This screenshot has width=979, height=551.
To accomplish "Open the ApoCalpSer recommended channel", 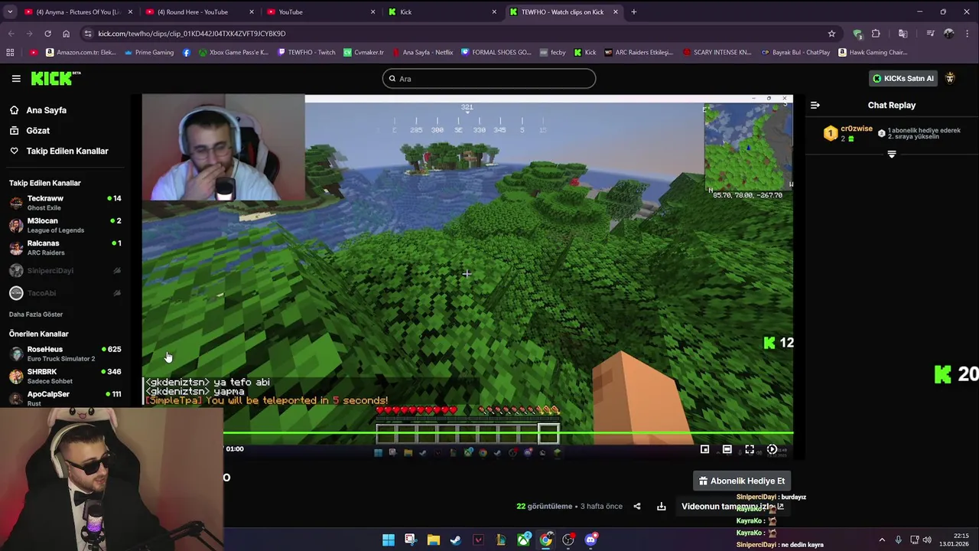I will pos(65,398).
